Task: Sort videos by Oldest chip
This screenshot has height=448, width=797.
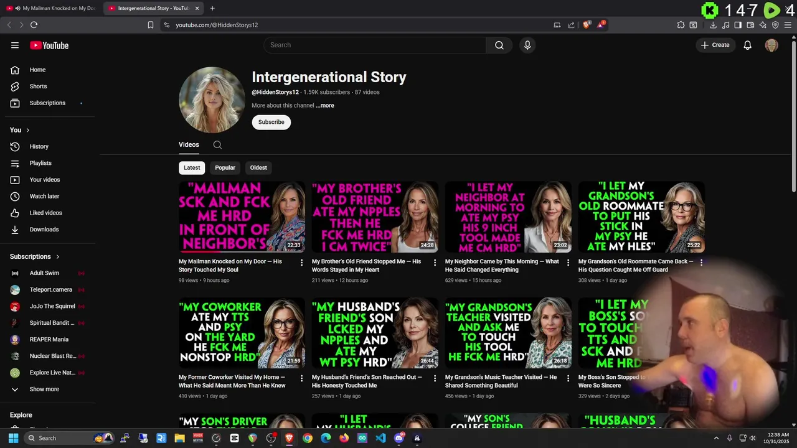Action: click(x=258, y=167)
